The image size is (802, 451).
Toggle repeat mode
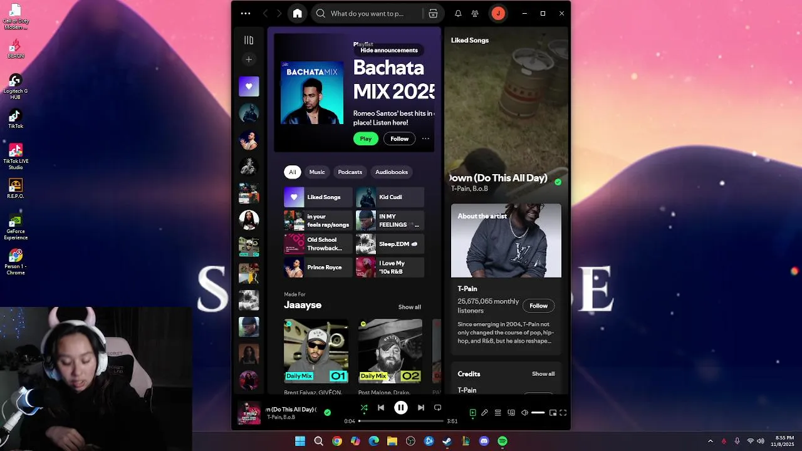(x=437, y=408)
